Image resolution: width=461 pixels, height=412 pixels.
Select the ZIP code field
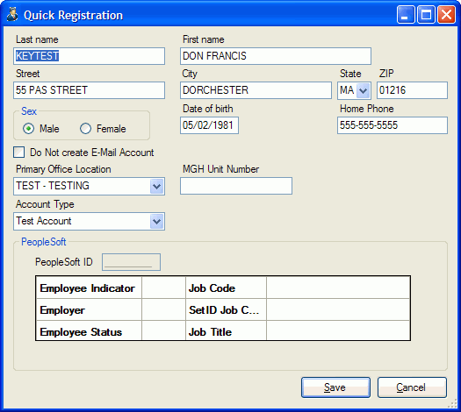pos(412,90)
